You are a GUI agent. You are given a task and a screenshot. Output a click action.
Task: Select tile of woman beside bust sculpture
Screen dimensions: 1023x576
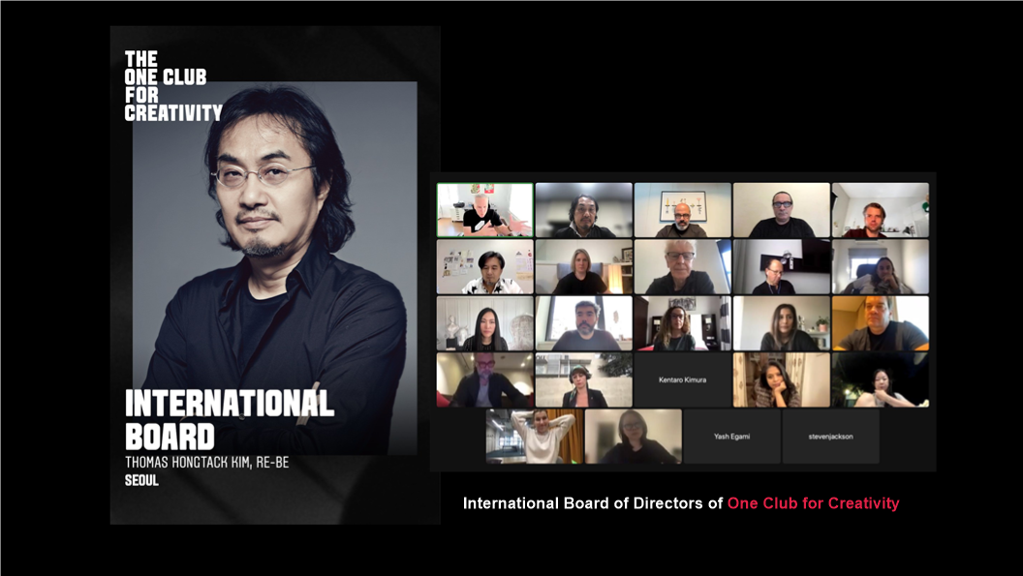tap(484, 323)
